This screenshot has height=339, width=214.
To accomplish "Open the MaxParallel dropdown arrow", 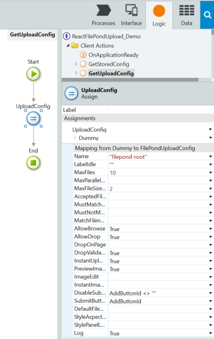I will click(210, 181).
